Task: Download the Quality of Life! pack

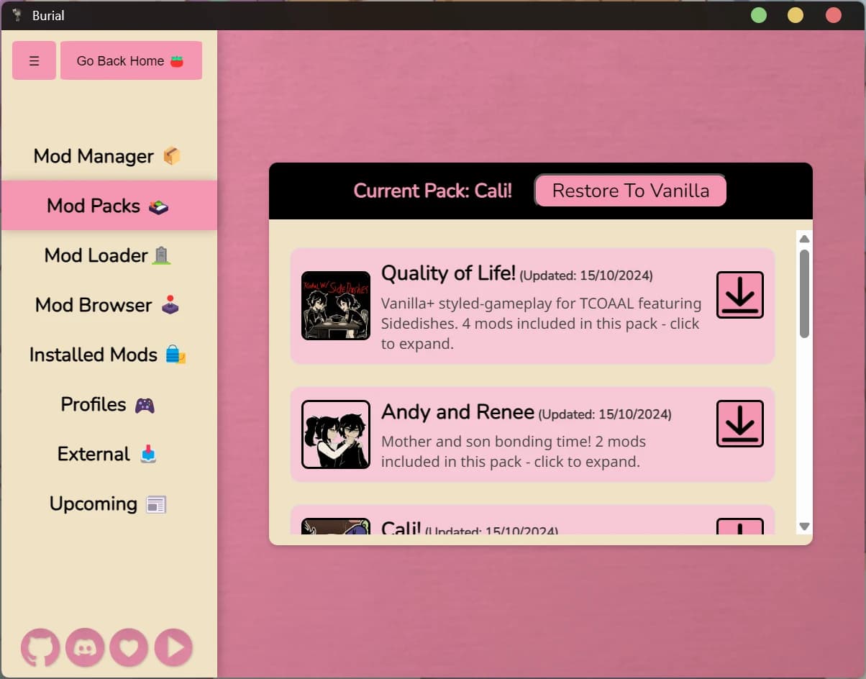Action: pos(739,295)
